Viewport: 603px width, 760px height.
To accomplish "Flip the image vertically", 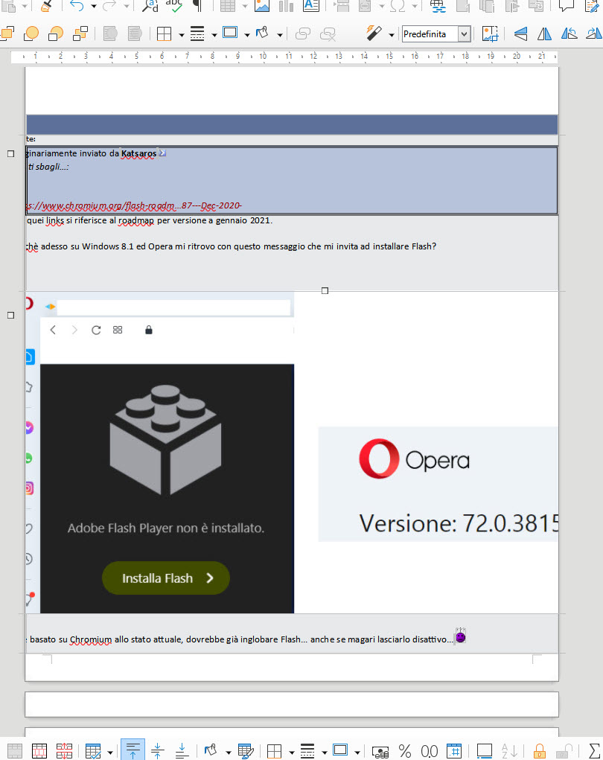I will (520, 33).
